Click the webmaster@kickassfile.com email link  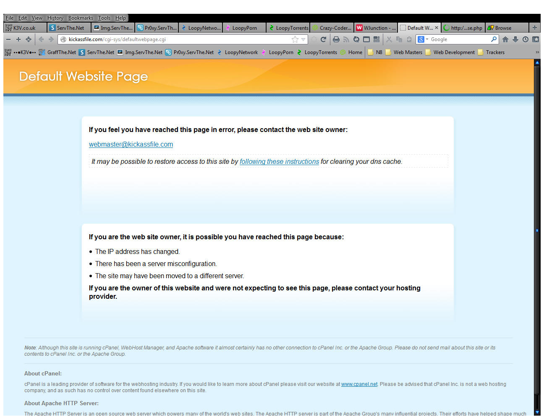(x=131, y=145)
